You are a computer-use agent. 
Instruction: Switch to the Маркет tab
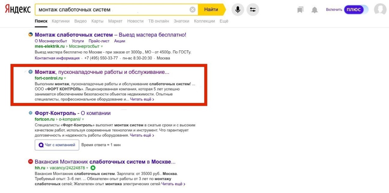[115, 21]
